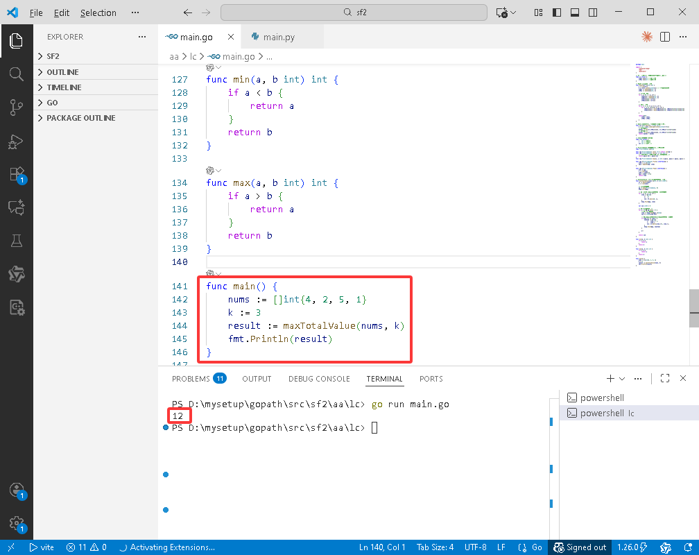The width and height of the screenshot is (699, 555).
Task: Open the Testing flask view
Action: tap(16, 241)
